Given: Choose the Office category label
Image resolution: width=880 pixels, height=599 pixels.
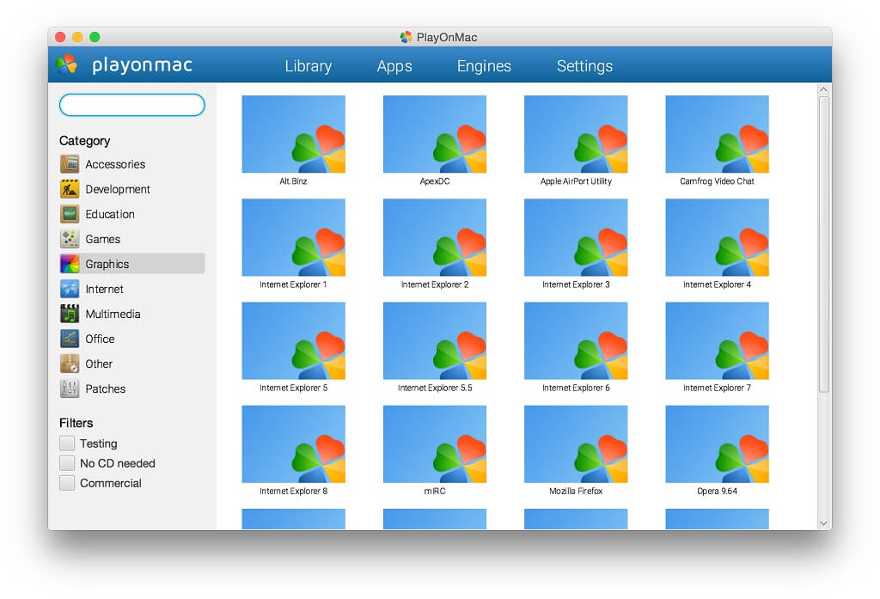Looking at the screenshot, I should 100,339.
